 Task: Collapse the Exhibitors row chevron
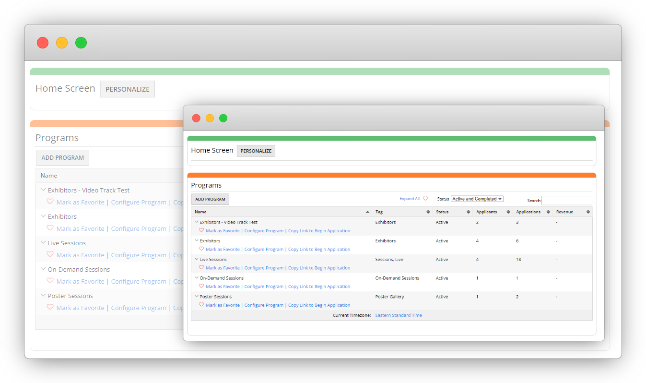[196, 240]
